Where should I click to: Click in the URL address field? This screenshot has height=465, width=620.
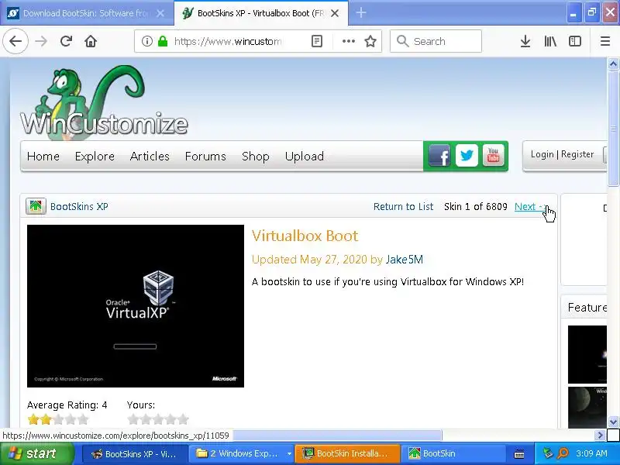pos(227,41)
